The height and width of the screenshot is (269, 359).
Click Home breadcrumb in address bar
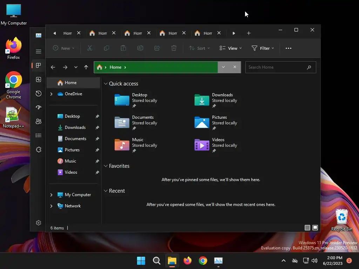pyautogui.click(x=115, y=67)
